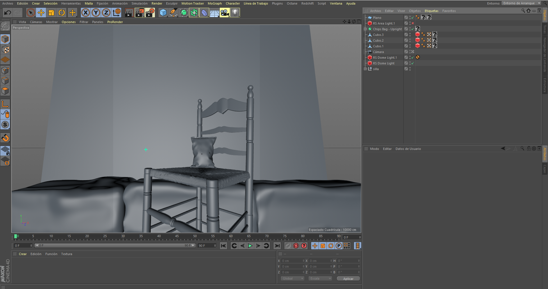This screenshot has width=548, height=289.
Task: Click the Record Active Objects button
Action: point(288,246)
